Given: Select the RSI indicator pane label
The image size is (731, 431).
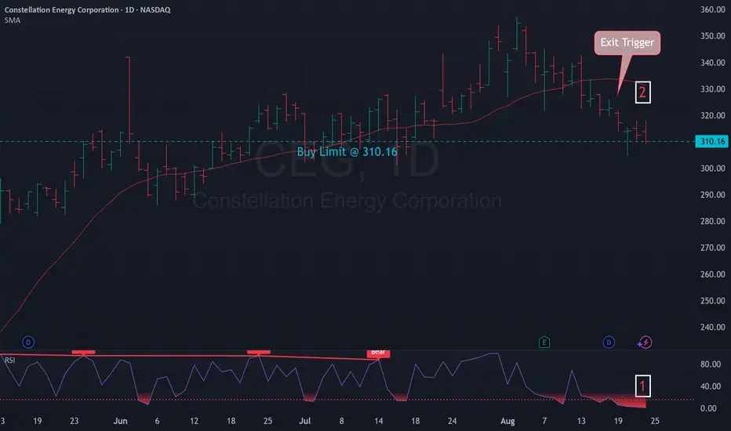Looking at the screenshot, I should 9,360.
